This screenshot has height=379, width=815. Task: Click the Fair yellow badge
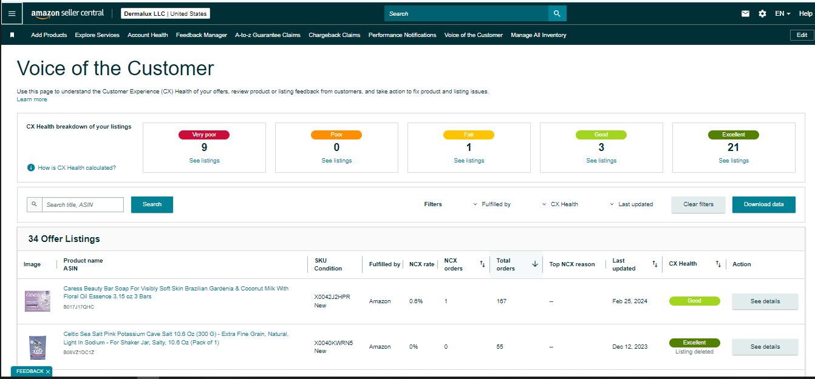(x=469, y=135)
